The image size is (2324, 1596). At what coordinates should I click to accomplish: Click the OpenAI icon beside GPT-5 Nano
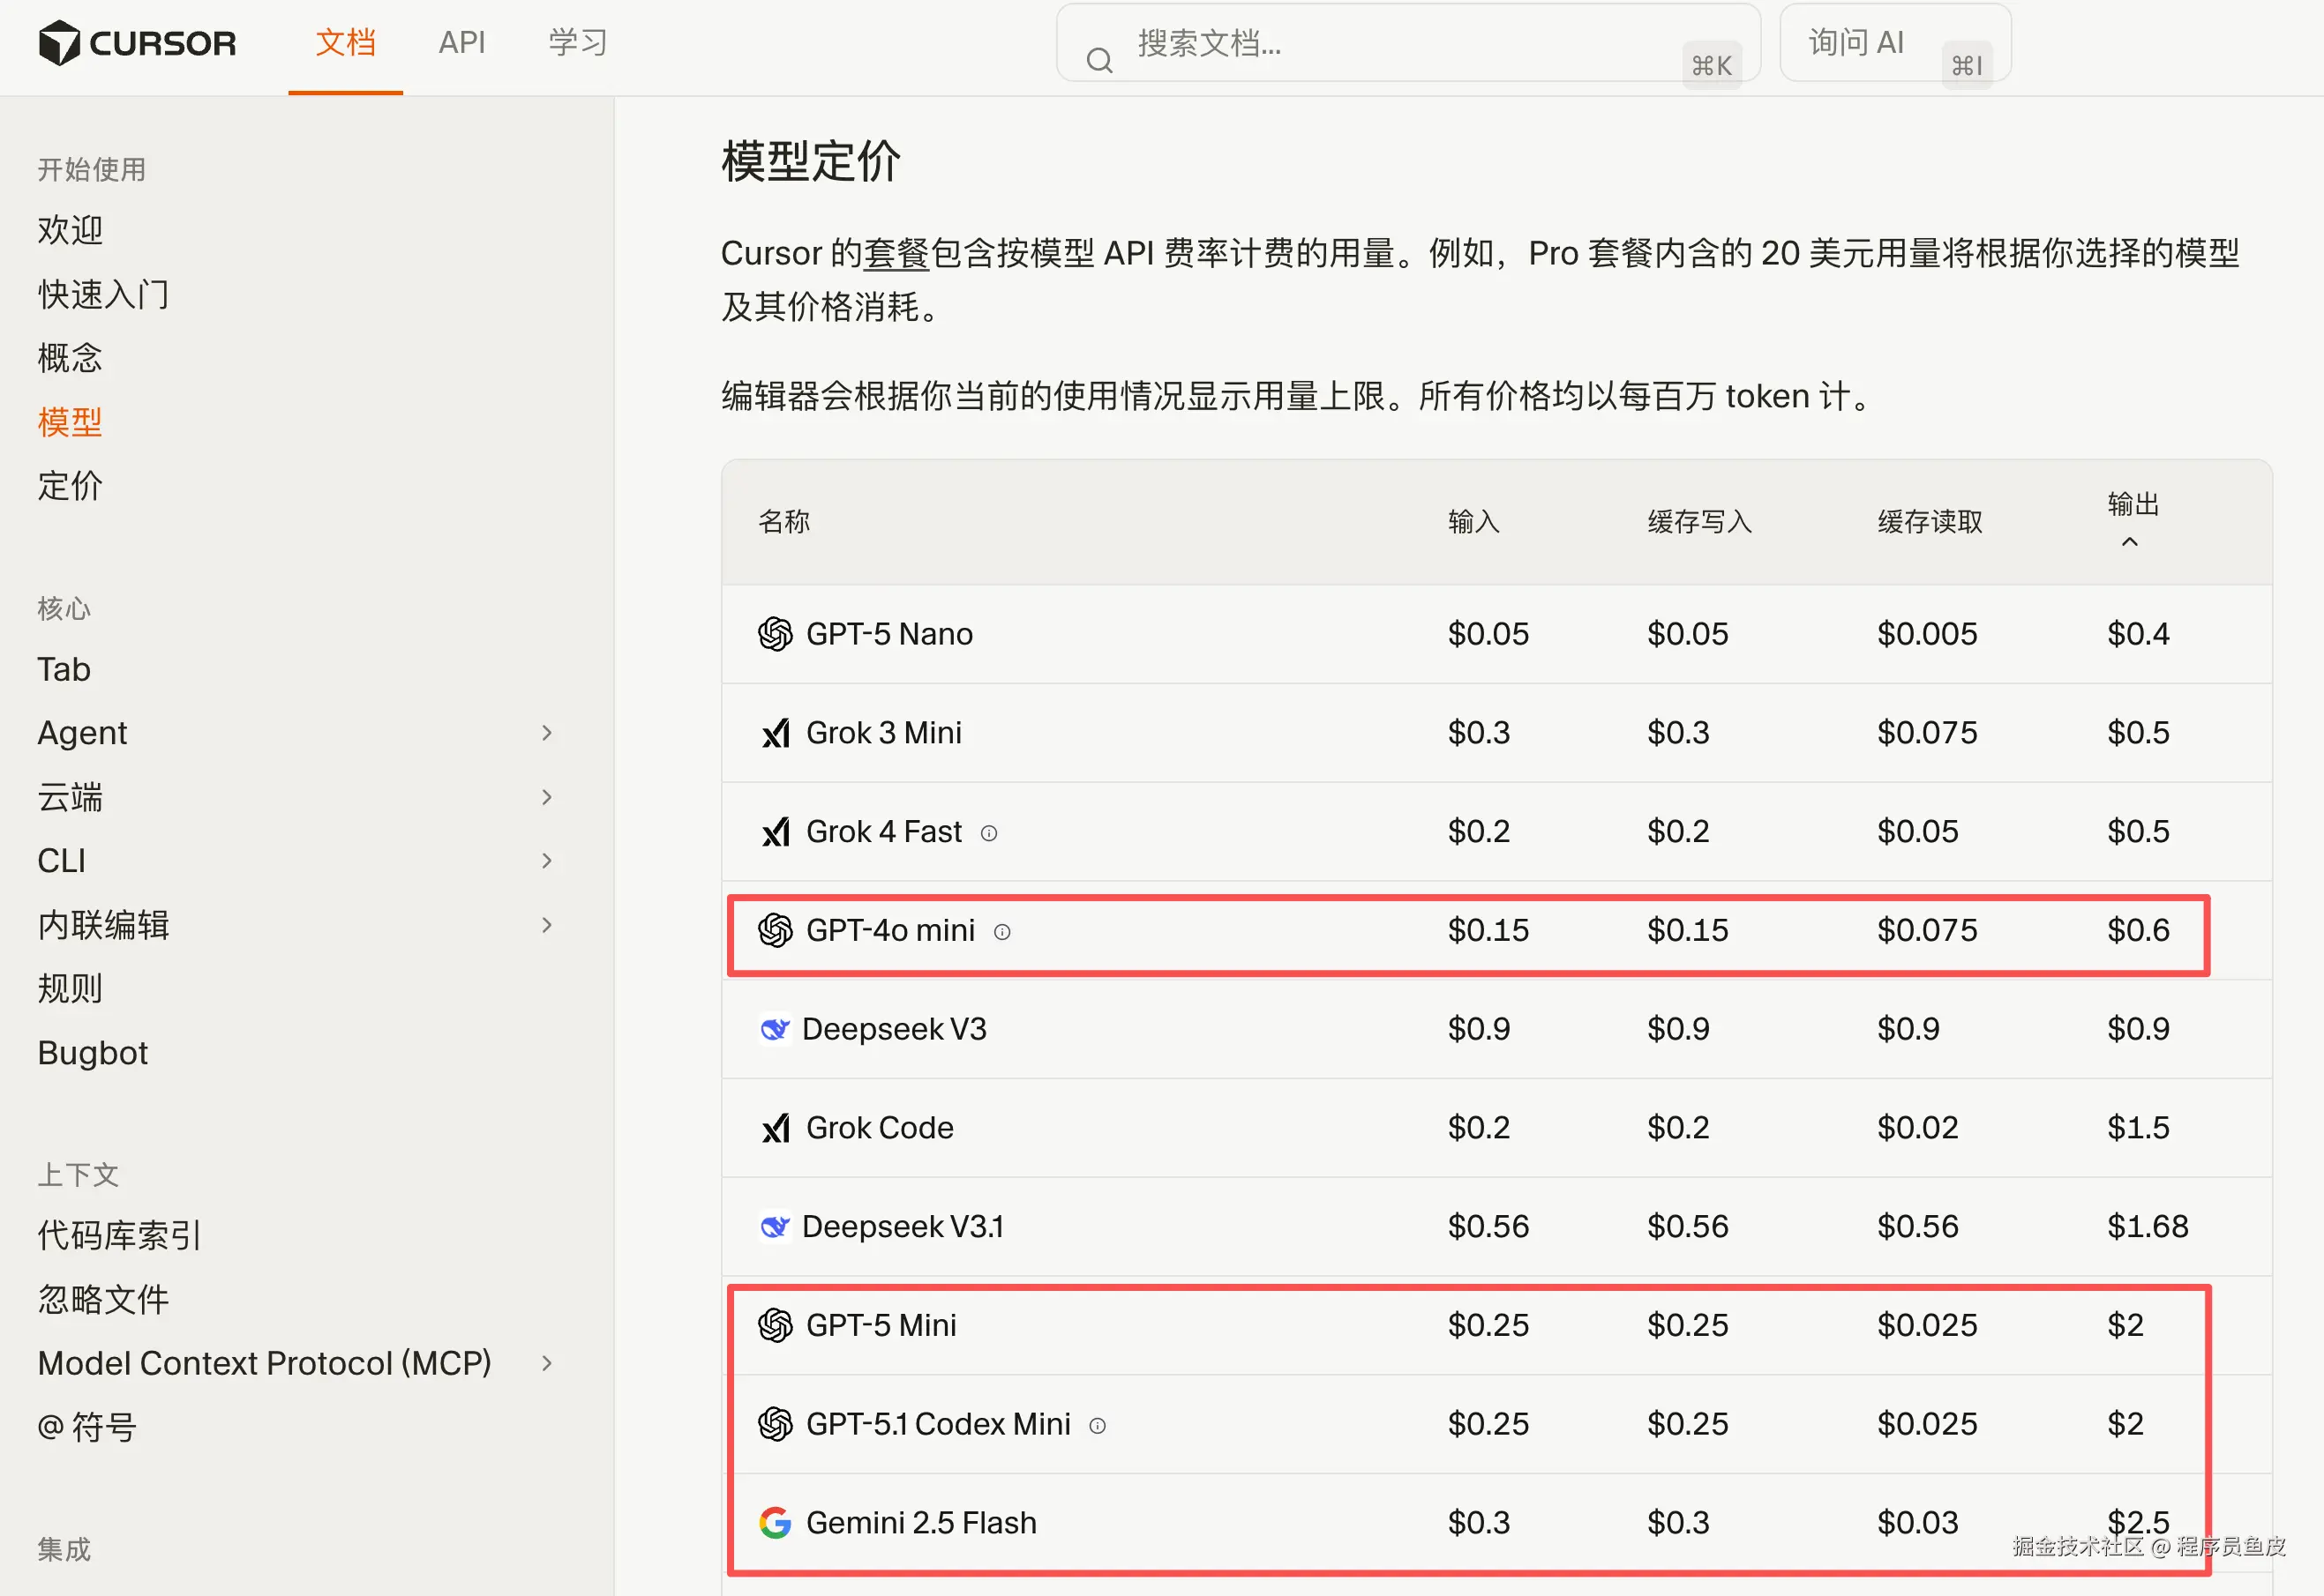[775, 634]
